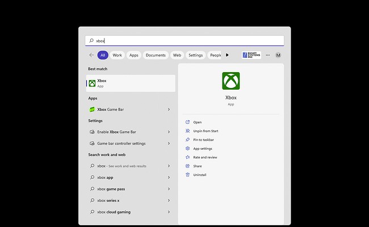Choose Share for the Xbox app
This screenshot has width=369, height=227.
coord(198,166)
